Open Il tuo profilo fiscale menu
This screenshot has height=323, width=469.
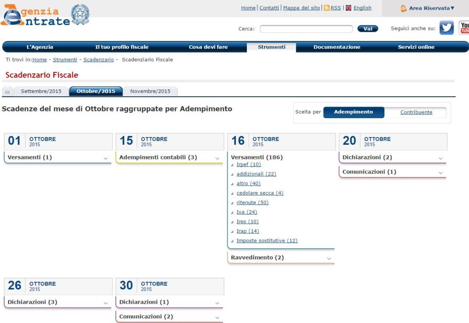click(x=122, y=47)
